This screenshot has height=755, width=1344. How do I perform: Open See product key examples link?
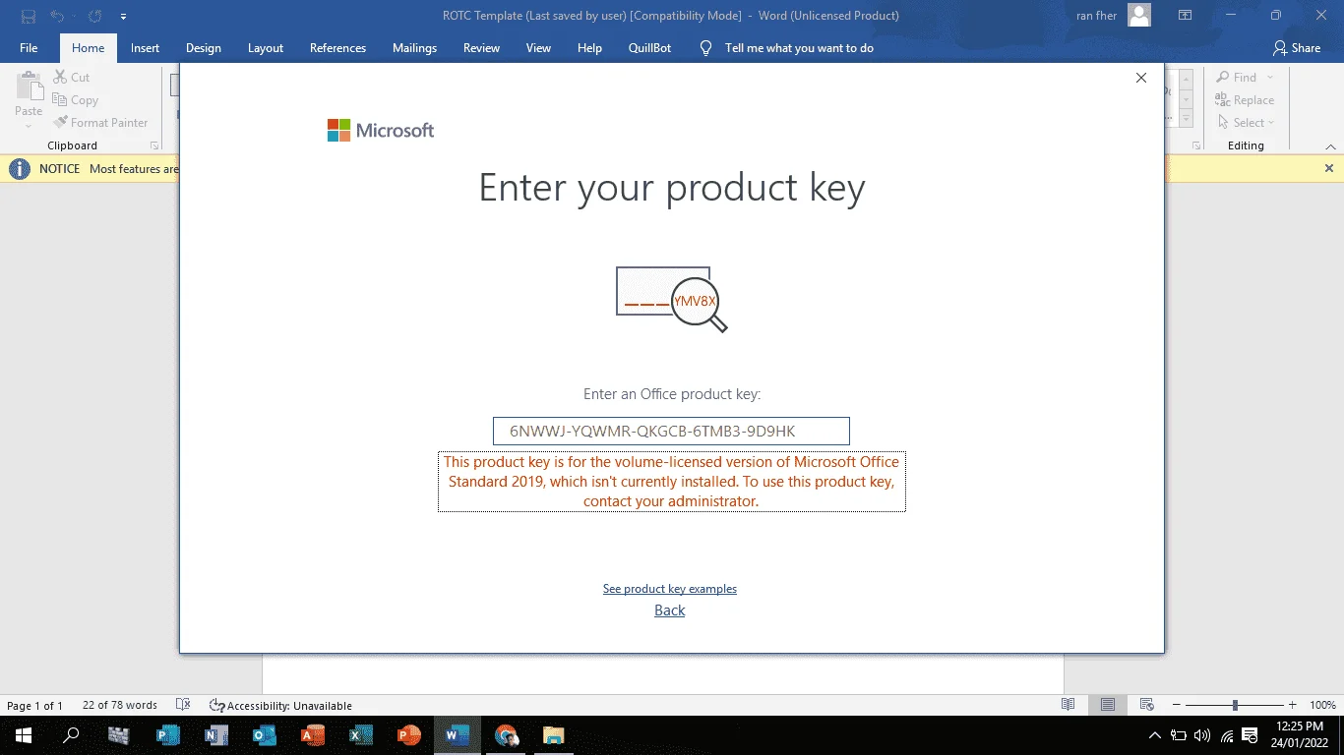click(670, 589)
